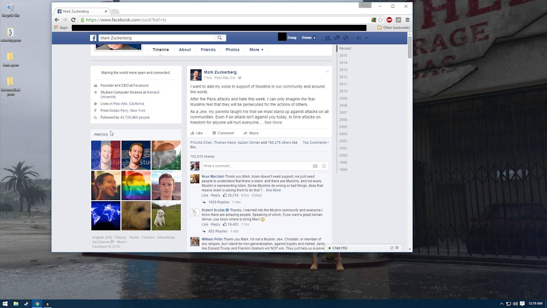Switch to the Timeline tab

[x=161, y=50]
